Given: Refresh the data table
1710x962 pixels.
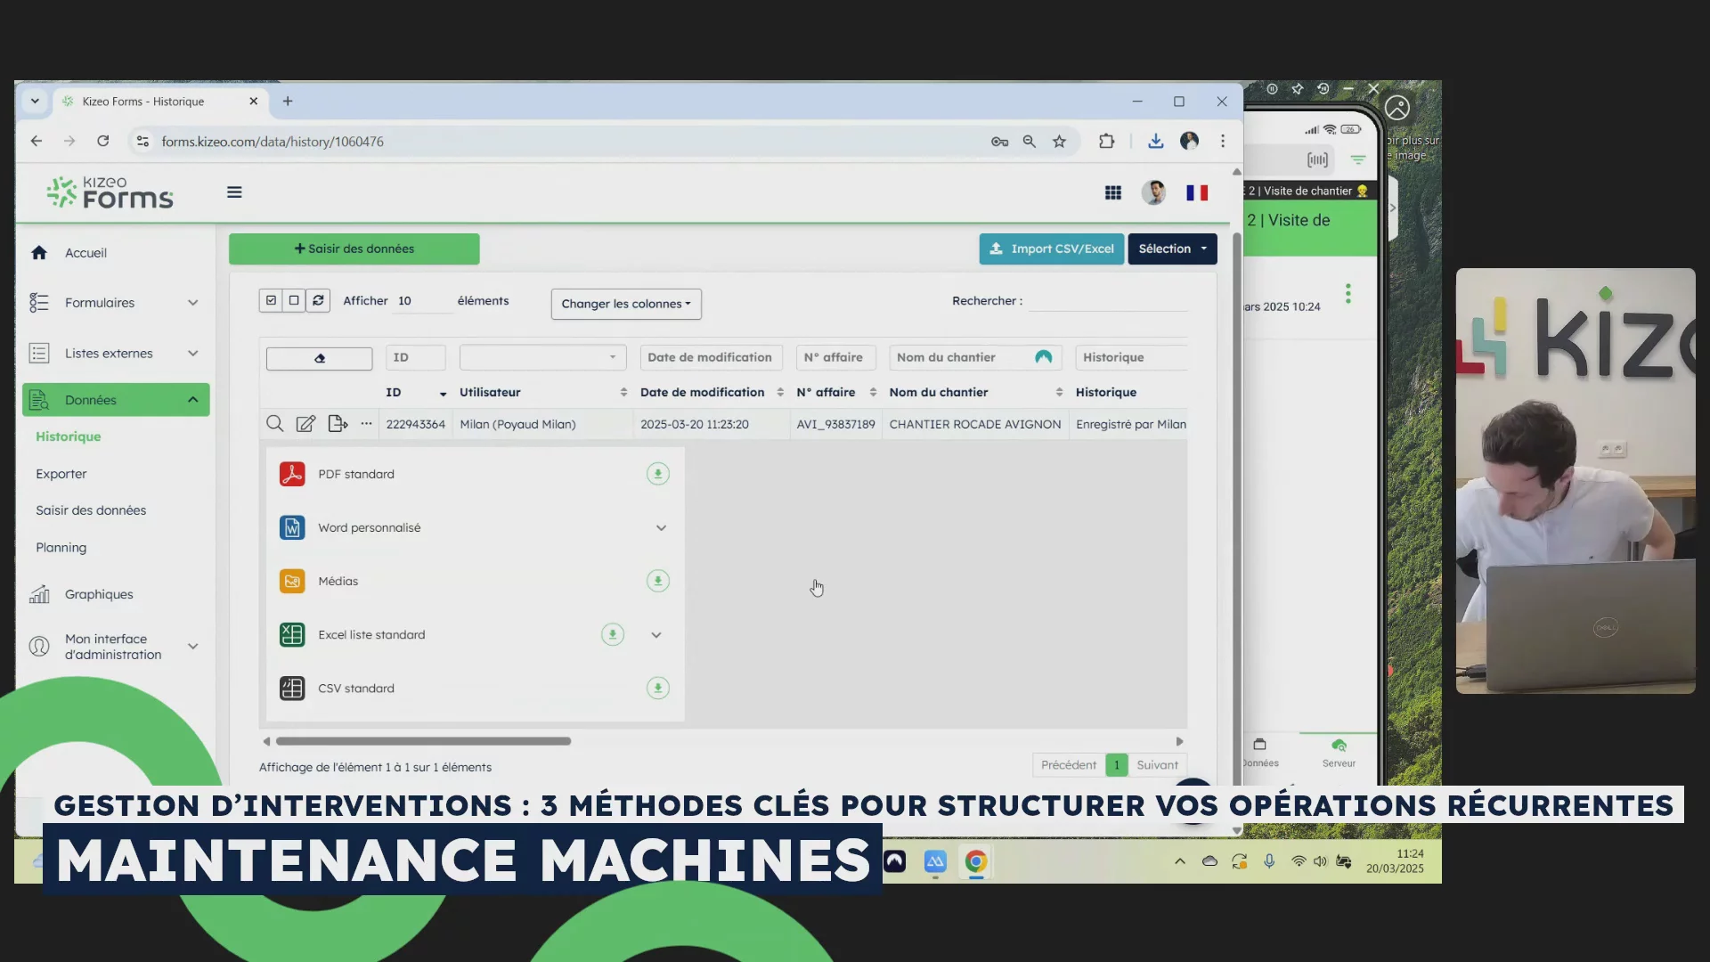Looking at the screenshot, I should pyautogui.click(x=318, y=300).
